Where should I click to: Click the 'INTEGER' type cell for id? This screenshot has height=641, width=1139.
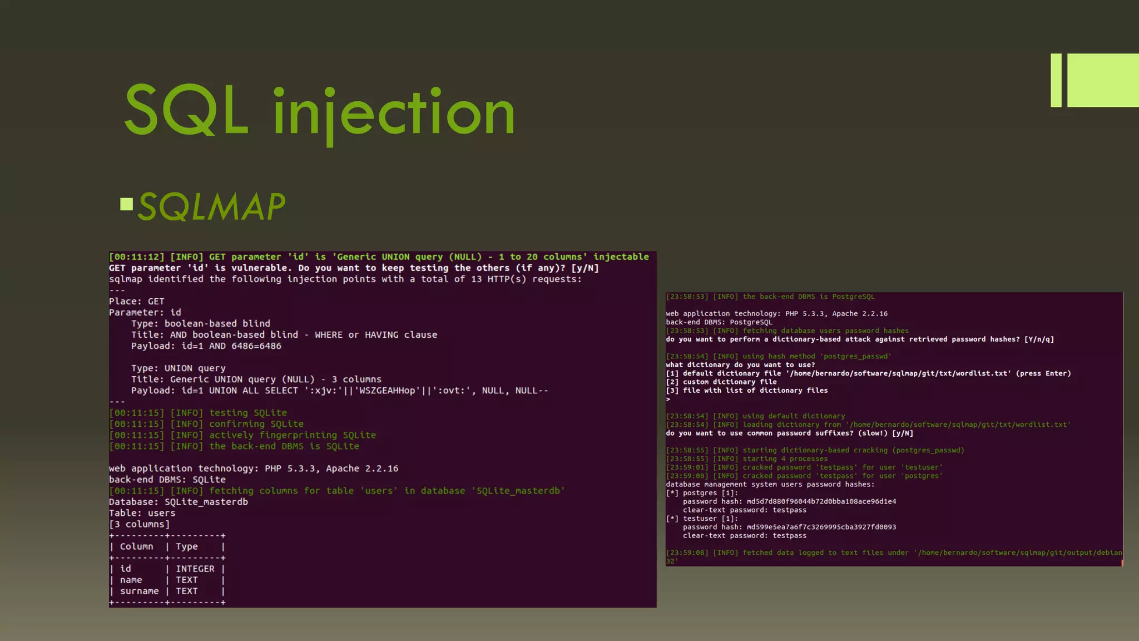point(195,569)
